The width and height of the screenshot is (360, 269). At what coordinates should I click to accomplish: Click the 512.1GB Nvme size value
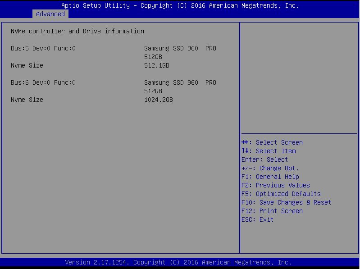point(157,66)
